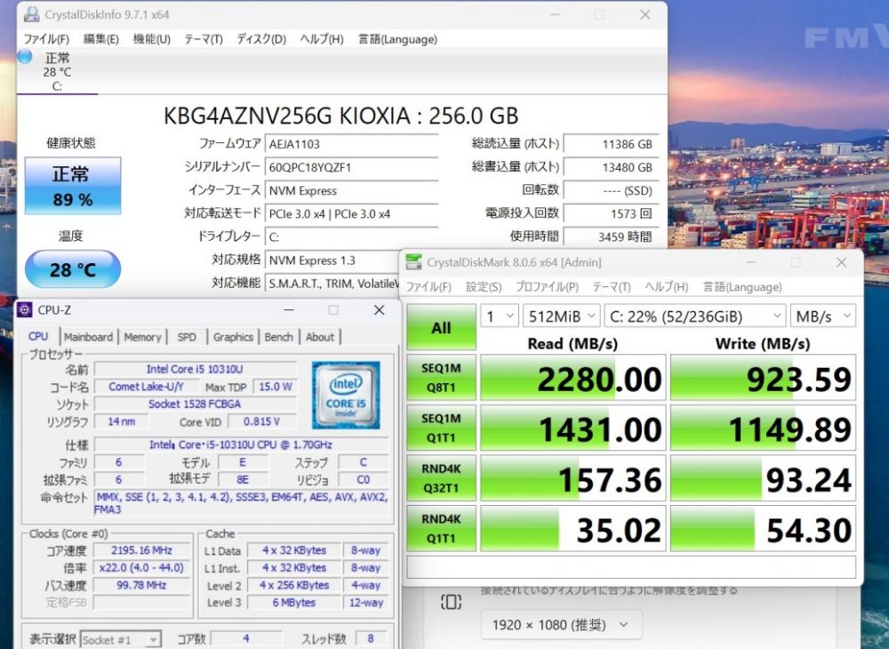The image size is (889, 649).
Task: Click the power on hours 3459 時間 value
Action: (612, 236)
